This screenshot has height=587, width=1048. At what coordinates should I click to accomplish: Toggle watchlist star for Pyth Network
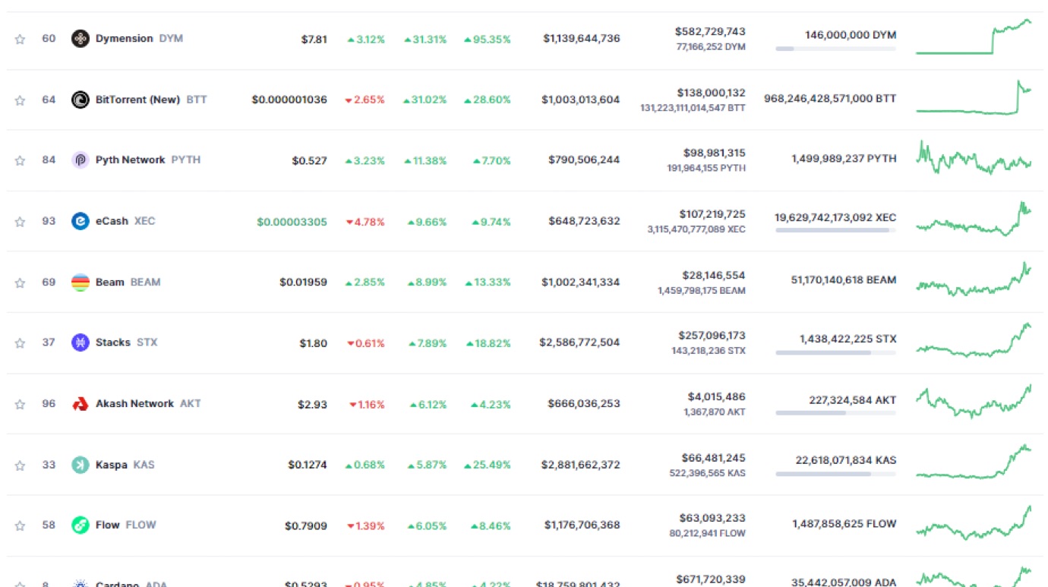21,161
